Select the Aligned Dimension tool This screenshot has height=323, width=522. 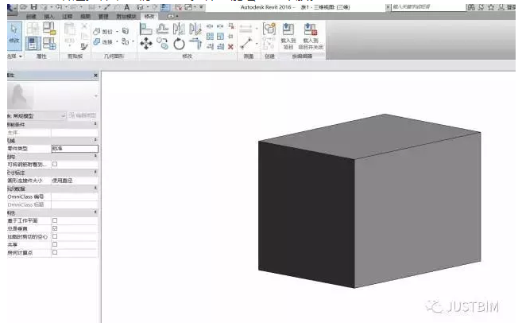[x=246, y=29]
